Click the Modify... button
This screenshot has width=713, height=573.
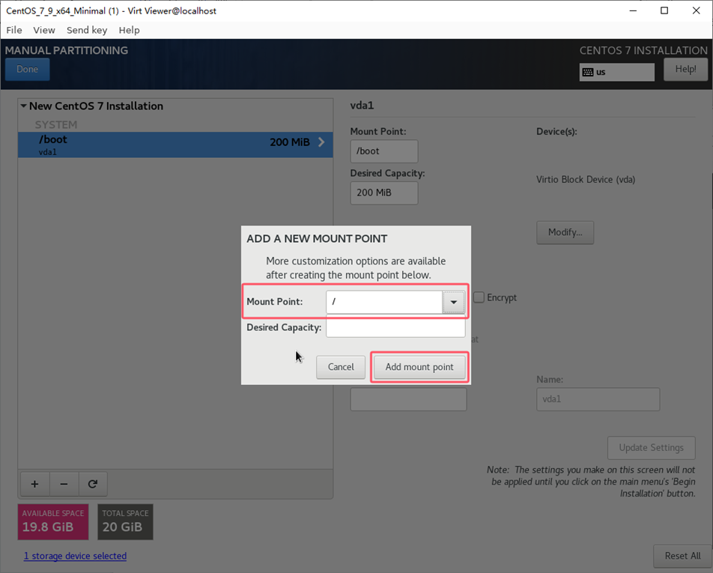point(565,232)
